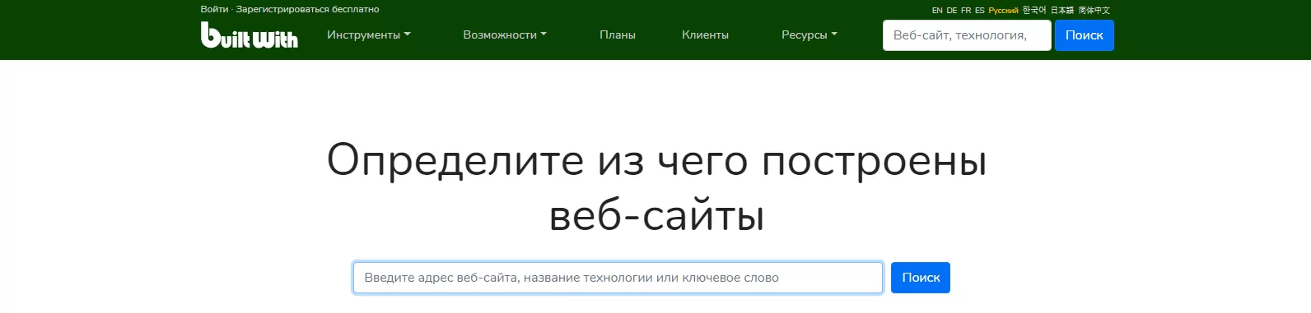This screenshot has height=313, width=1311.
Task: Focus the main website address search field
Action: pos(618,278)
